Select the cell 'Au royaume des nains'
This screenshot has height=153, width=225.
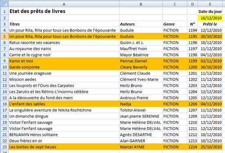tap(64, 49)
